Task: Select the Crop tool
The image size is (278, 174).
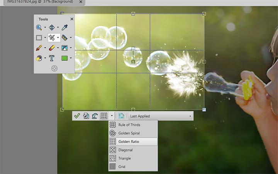Action: (x=52, y=38)
